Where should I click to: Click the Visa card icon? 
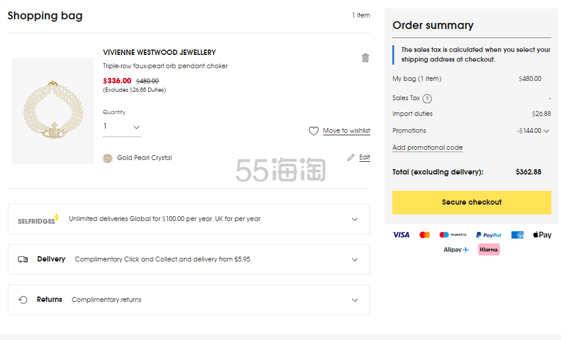[401, 235]
